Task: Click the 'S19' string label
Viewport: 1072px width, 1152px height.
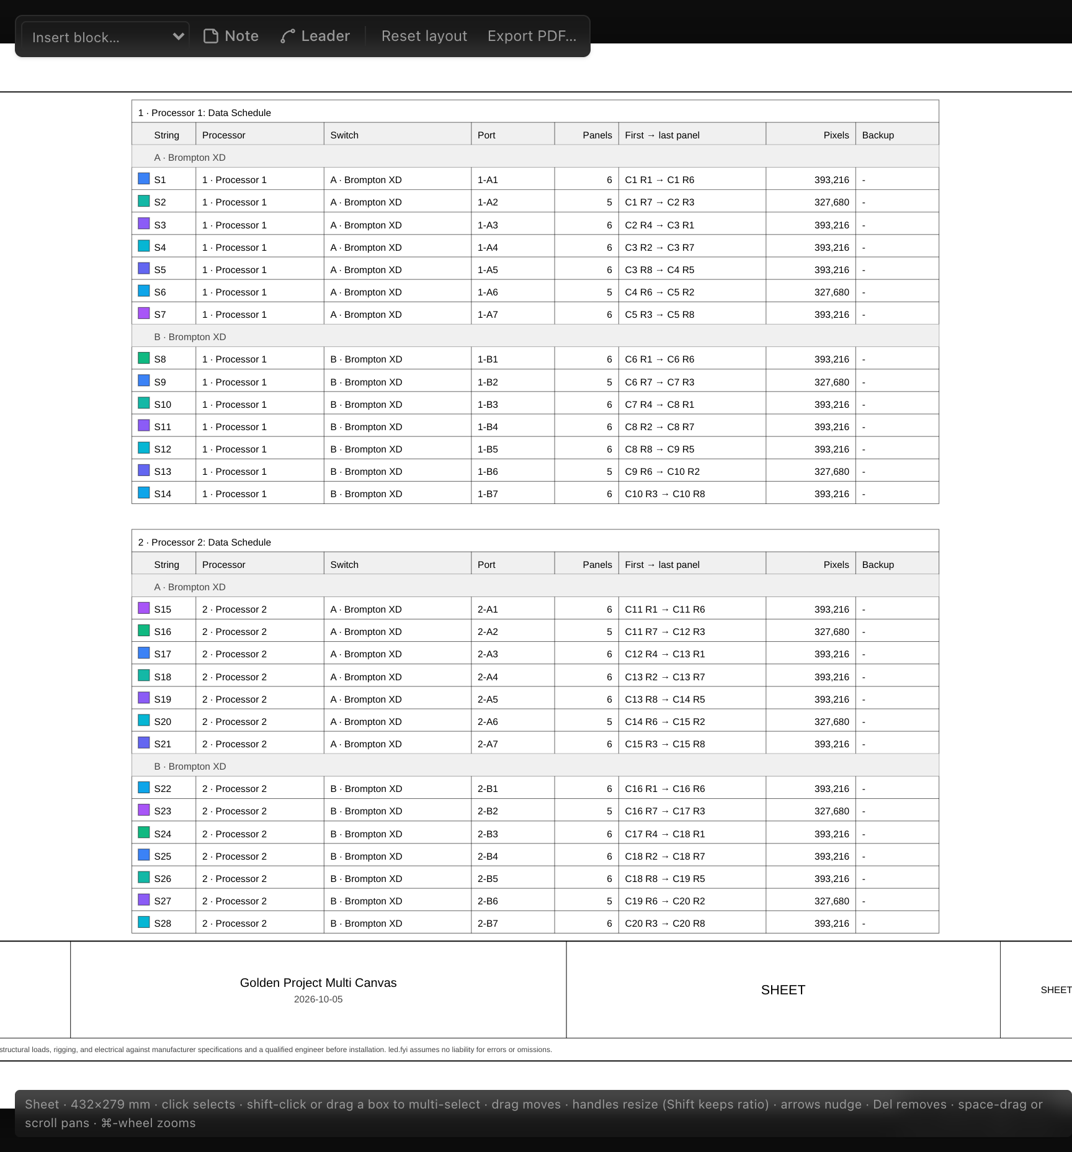Action: click(163, 700)
